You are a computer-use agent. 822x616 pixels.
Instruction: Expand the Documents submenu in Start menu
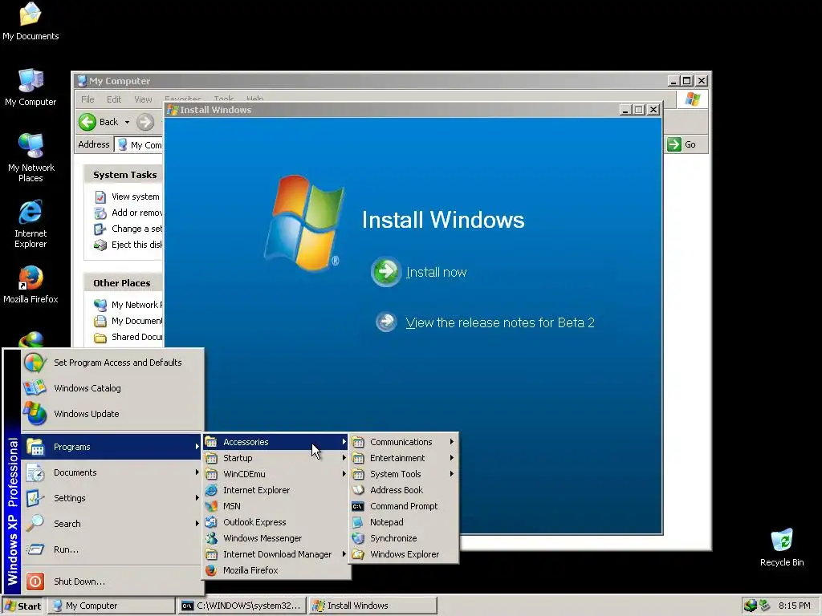(x=112, y=472)
